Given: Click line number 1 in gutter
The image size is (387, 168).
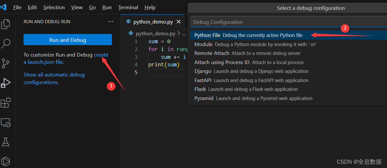Looking at the screenshot, I should coord(136,41).
